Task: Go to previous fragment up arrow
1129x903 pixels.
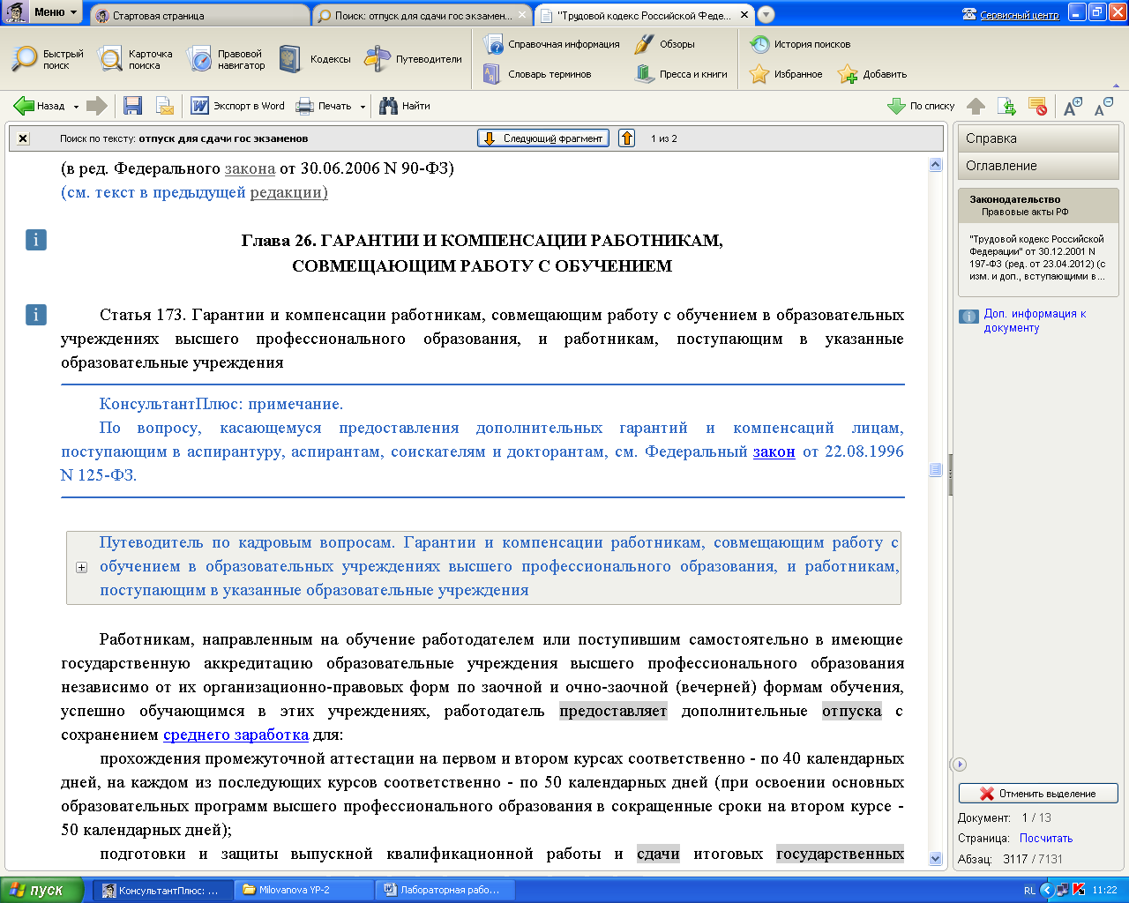Action: click(626, 138)
